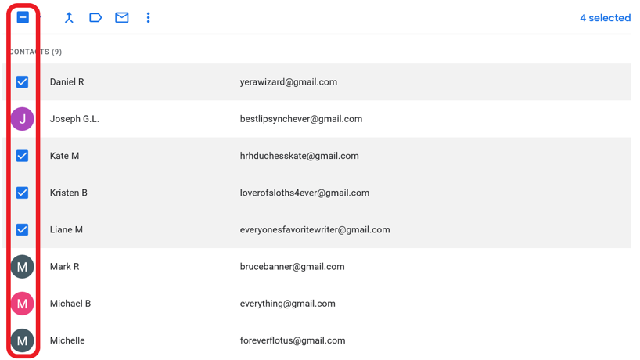This screenshot has height=360, width=640.
Task: Click the send email icon
Action: tap(122, 17)
